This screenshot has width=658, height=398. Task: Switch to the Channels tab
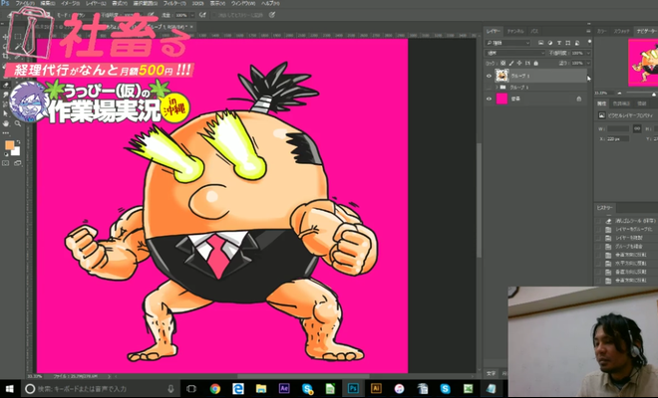click(514, 31)
